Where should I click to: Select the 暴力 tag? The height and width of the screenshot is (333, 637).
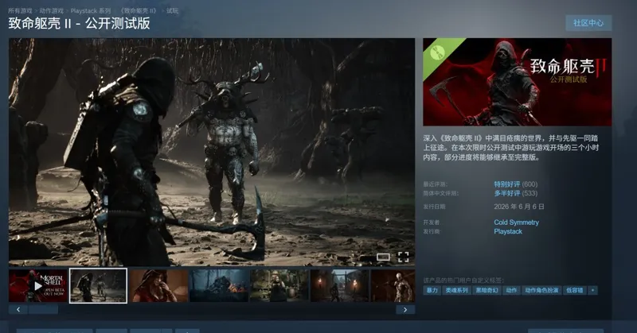pos(432,290)
